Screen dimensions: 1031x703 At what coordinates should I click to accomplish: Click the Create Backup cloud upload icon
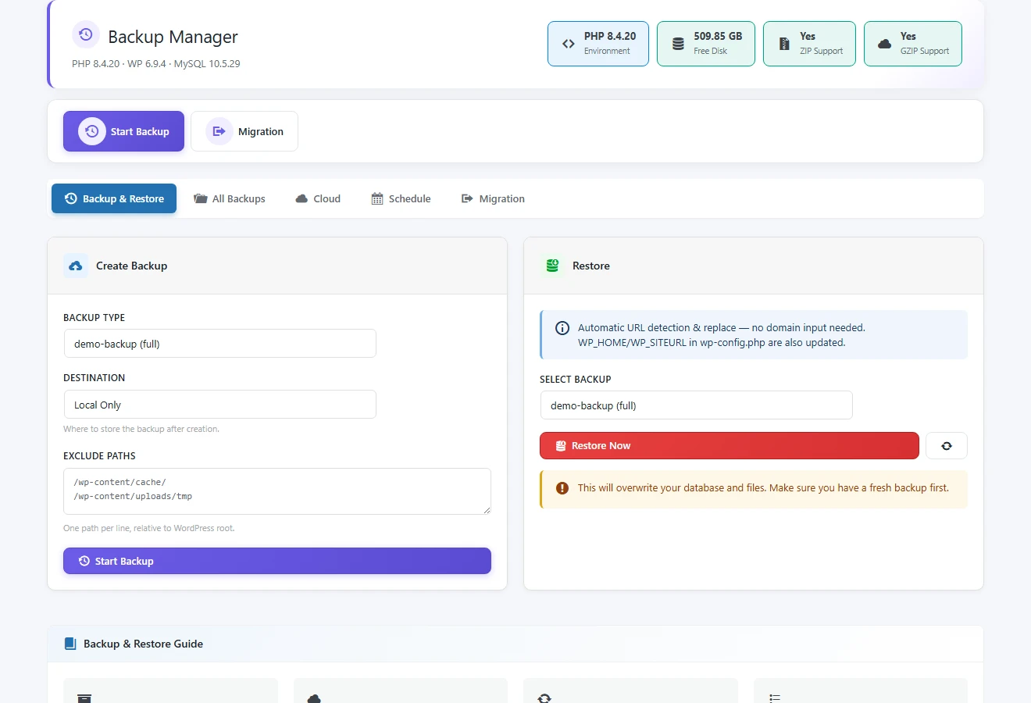pyautogui.click(x=76, y=266)
